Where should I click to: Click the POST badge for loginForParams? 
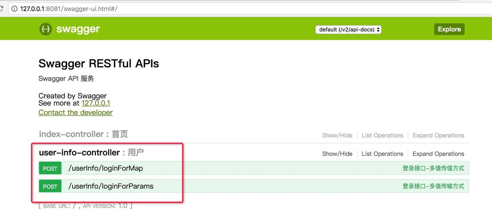pos(50,186)
